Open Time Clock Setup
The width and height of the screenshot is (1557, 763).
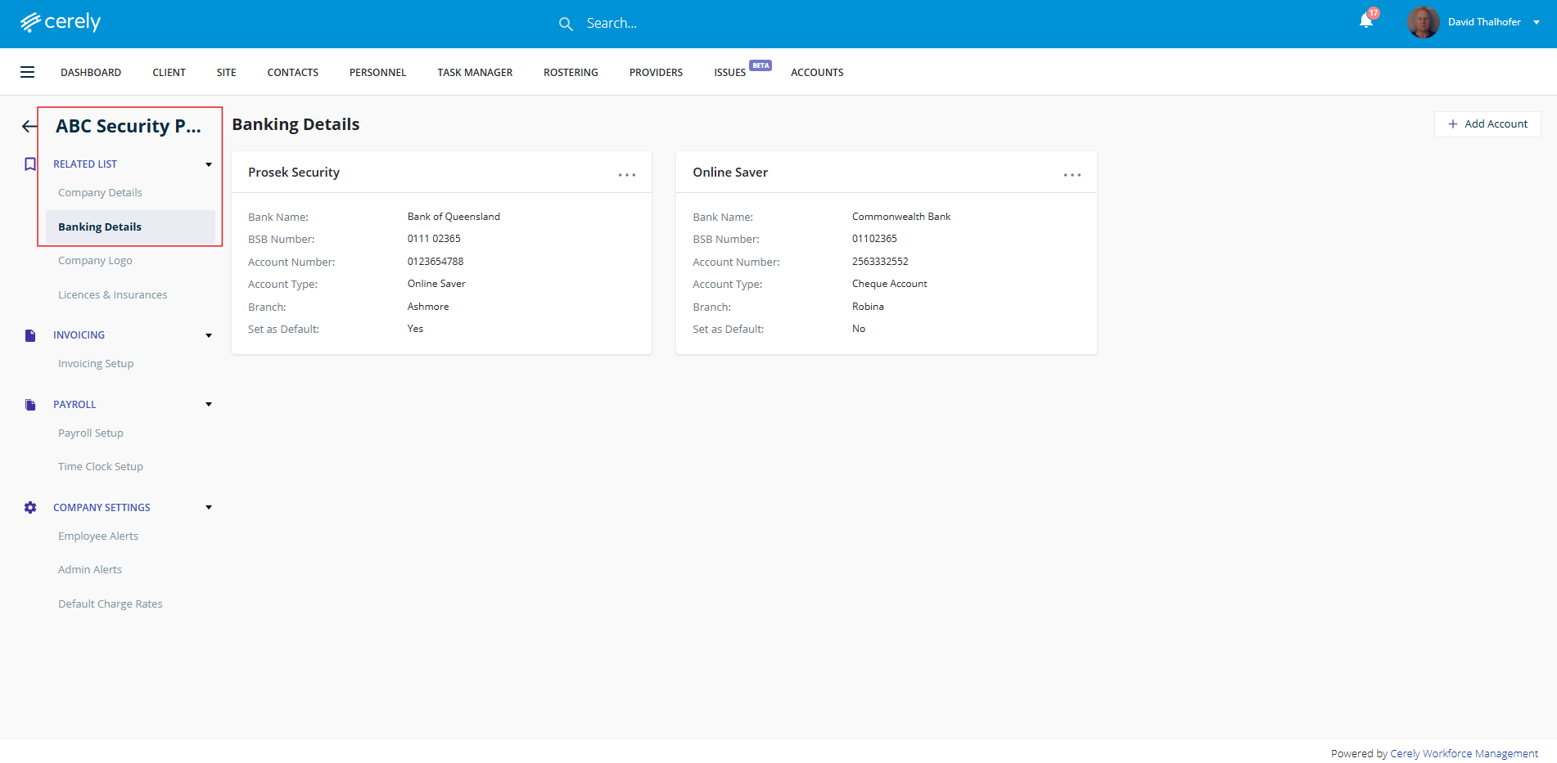pos(101,467)
